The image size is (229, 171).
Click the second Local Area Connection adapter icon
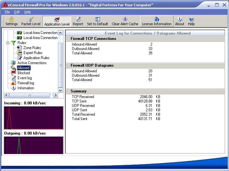pos(19,38)
